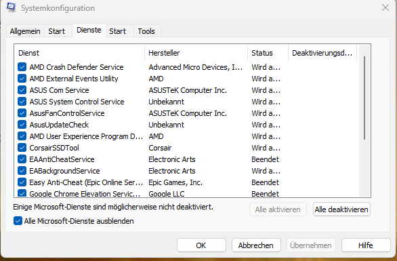Click the services list vertical scrollbar thumb
This screenshot has height=261, width=397.
364,98
